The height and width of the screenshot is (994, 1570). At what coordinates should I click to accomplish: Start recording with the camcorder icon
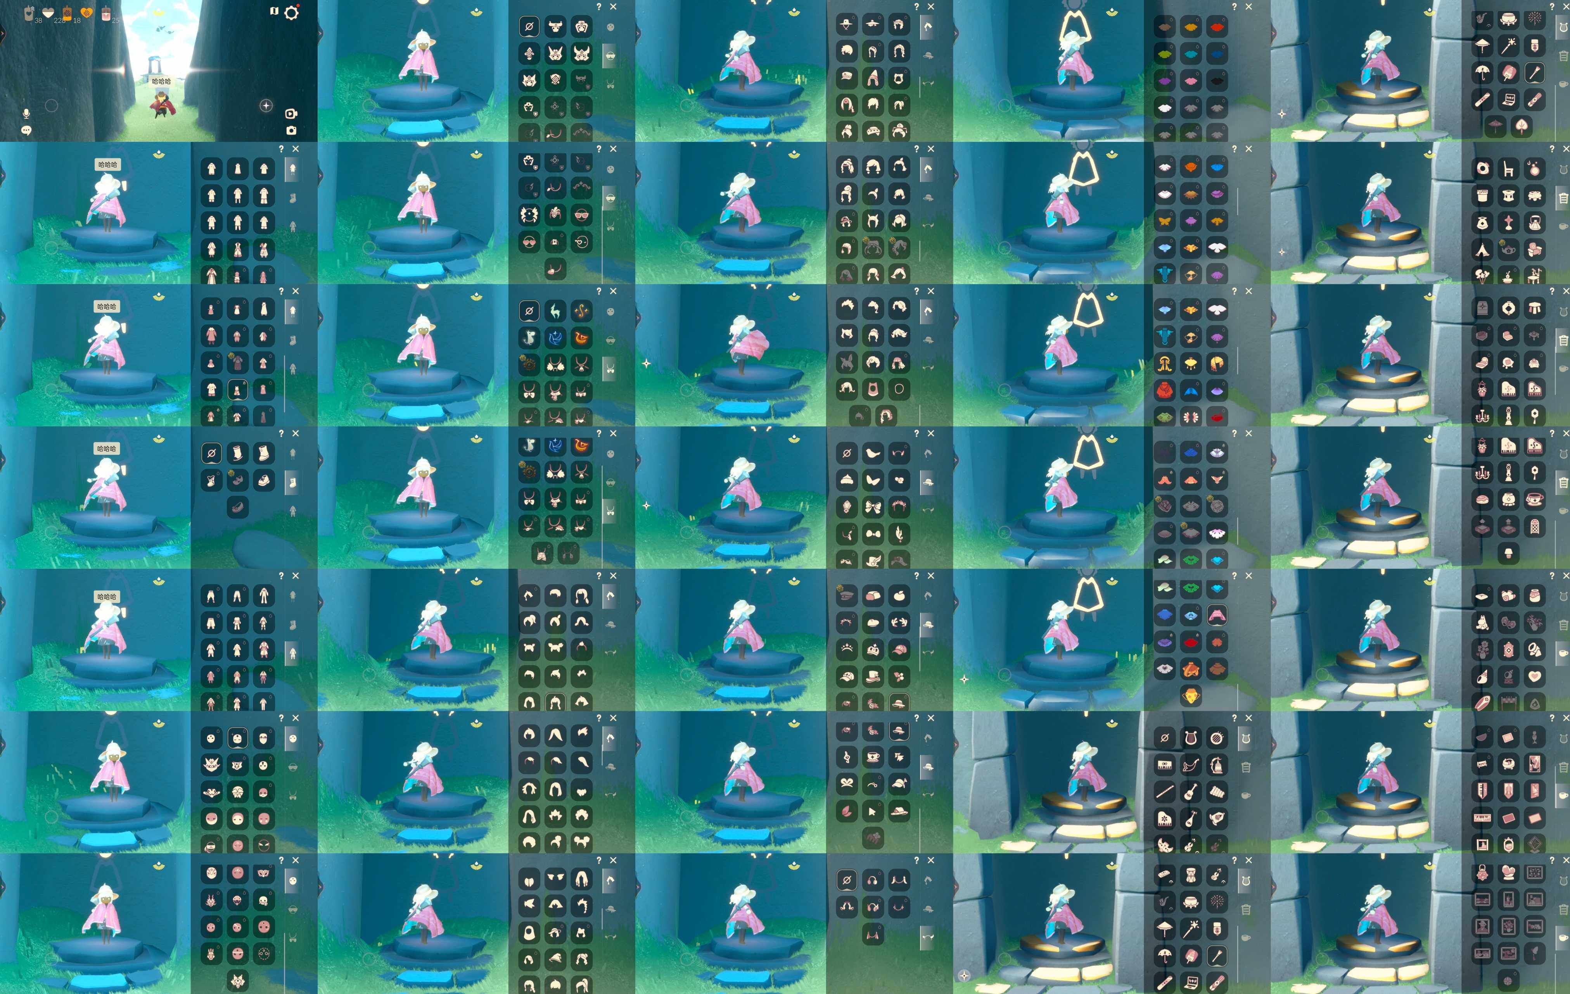click(291, 114)
